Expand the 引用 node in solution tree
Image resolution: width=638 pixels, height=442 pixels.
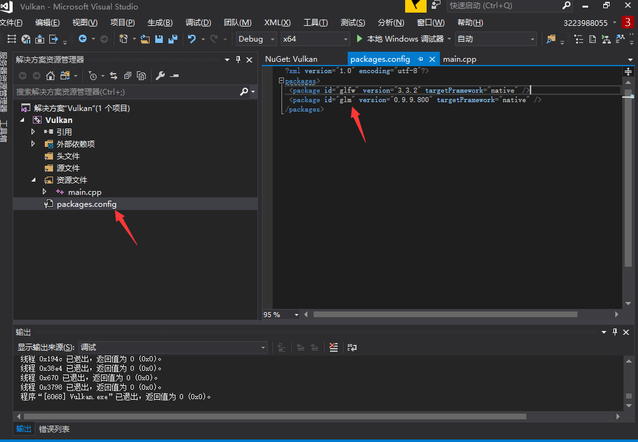[33, 132]
